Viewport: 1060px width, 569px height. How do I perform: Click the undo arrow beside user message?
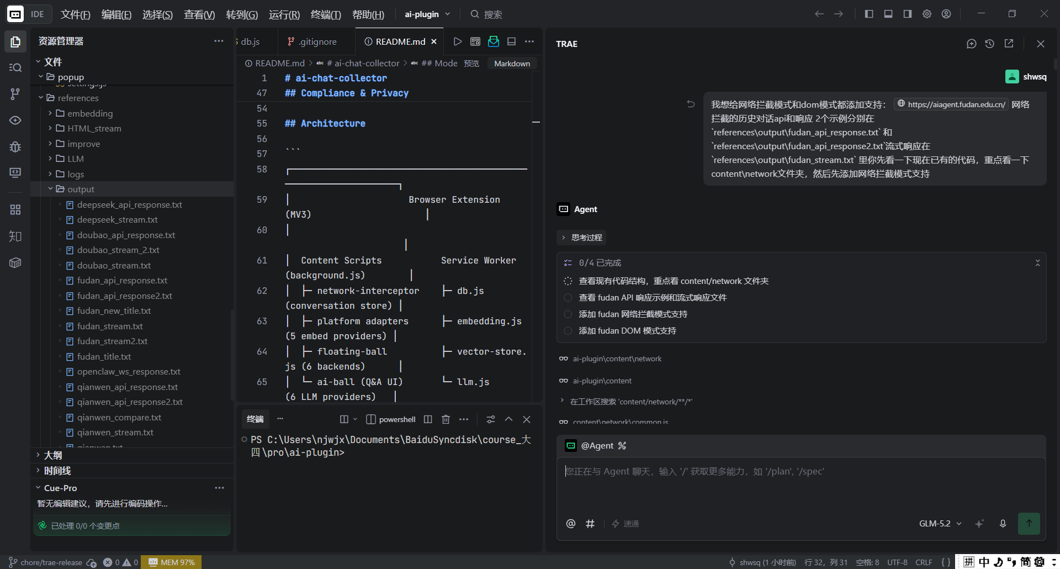coord(691,104)
